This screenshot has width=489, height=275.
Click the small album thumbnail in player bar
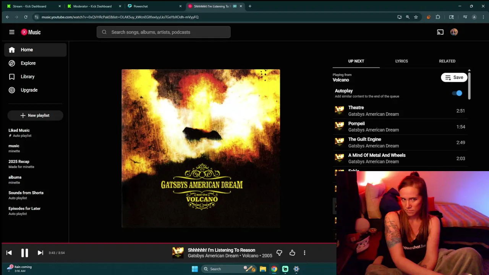pyautogui.click(x=178, y=252)
